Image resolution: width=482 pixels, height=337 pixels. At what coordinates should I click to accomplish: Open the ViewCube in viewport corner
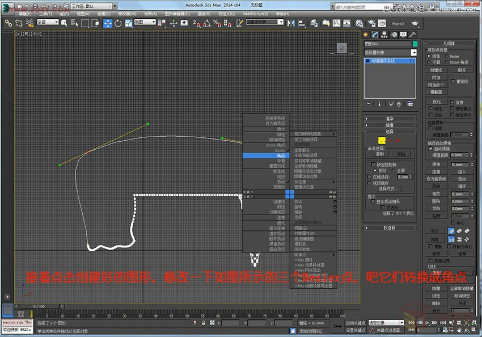pos(341,48)
